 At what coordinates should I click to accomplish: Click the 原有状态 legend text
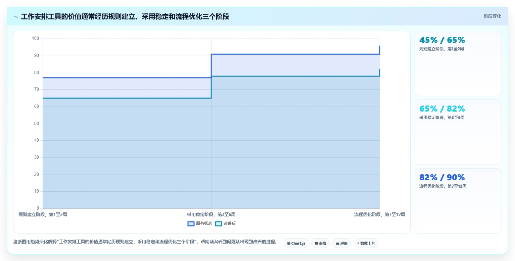click(204, 224)
